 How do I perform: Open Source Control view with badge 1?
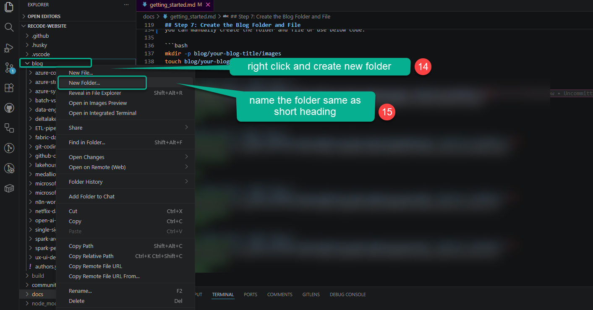click(x=9, y=68)
